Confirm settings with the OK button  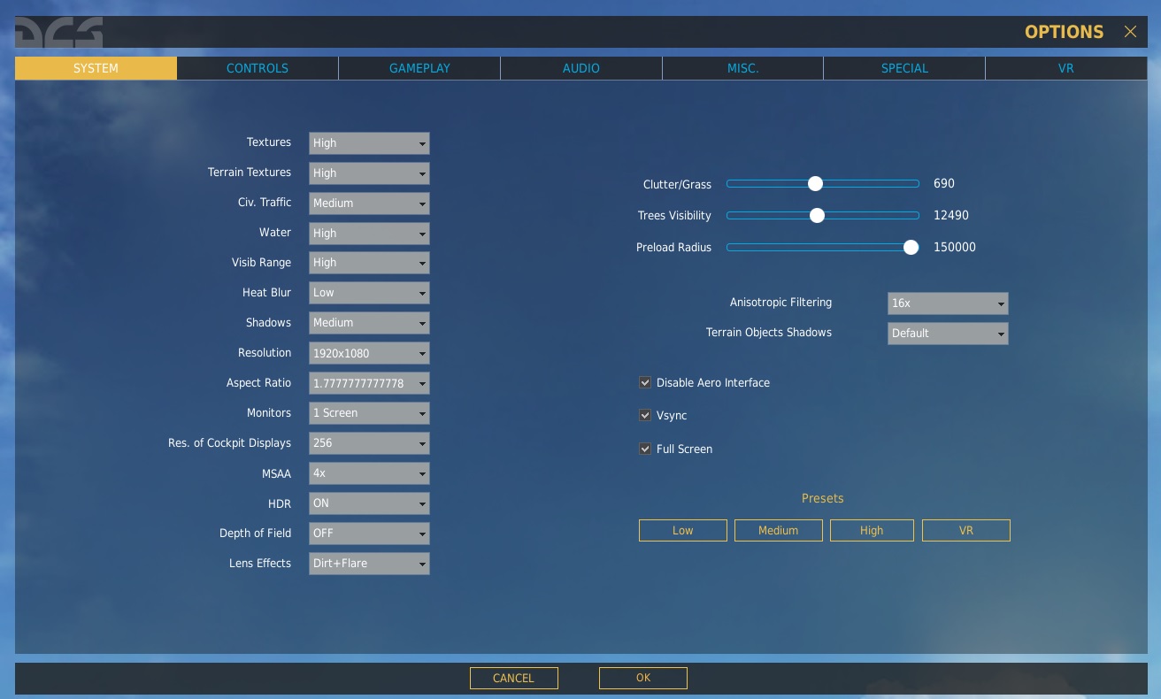pyautogui.click(x=643, y=678)
